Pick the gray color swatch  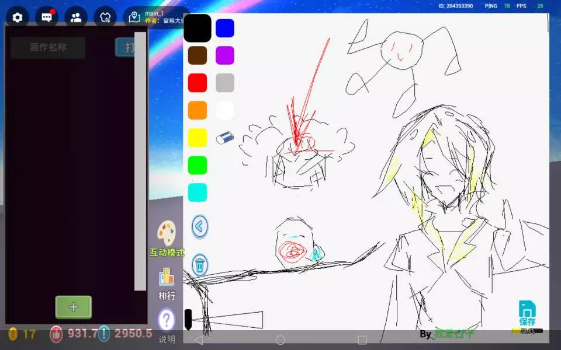(x=225, y=83)
